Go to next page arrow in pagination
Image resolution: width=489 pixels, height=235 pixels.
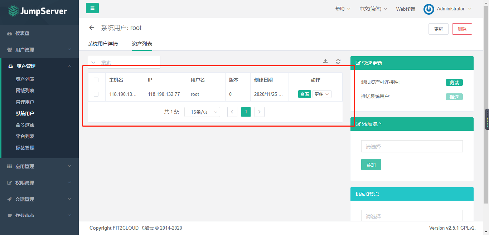[x=260, y=112]
